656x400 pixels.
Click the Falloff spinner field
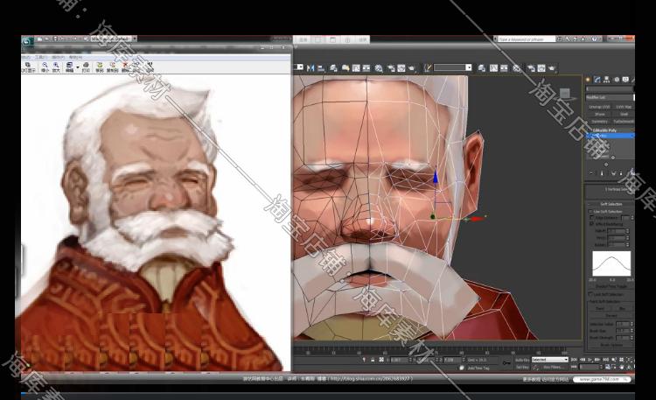(x=617, y=231)
